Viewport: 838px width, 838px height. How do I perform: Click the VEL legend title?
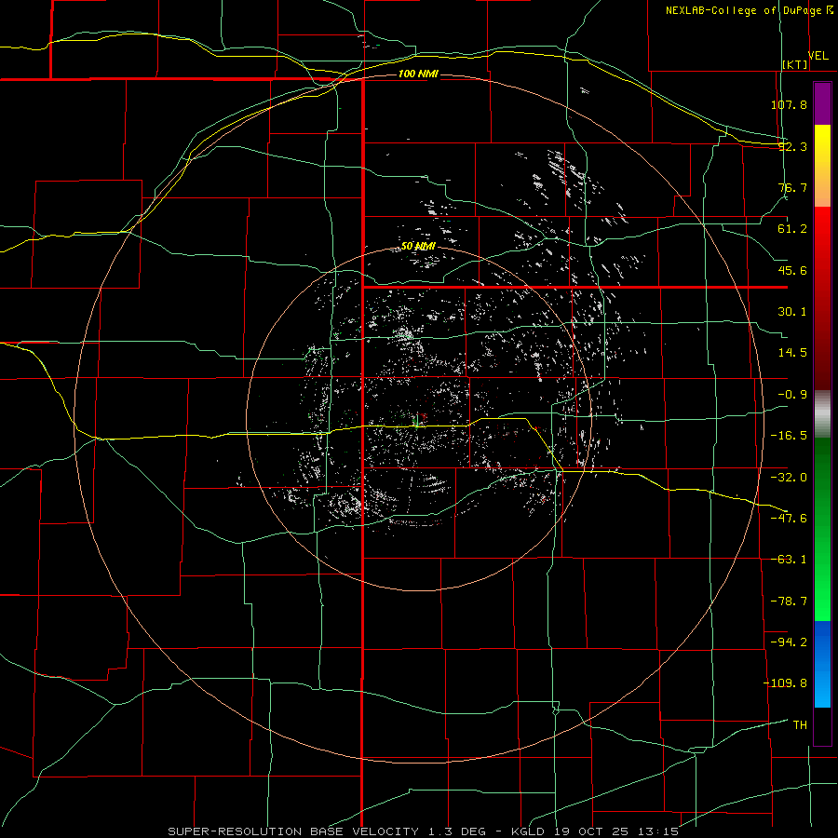coord(818,56)
